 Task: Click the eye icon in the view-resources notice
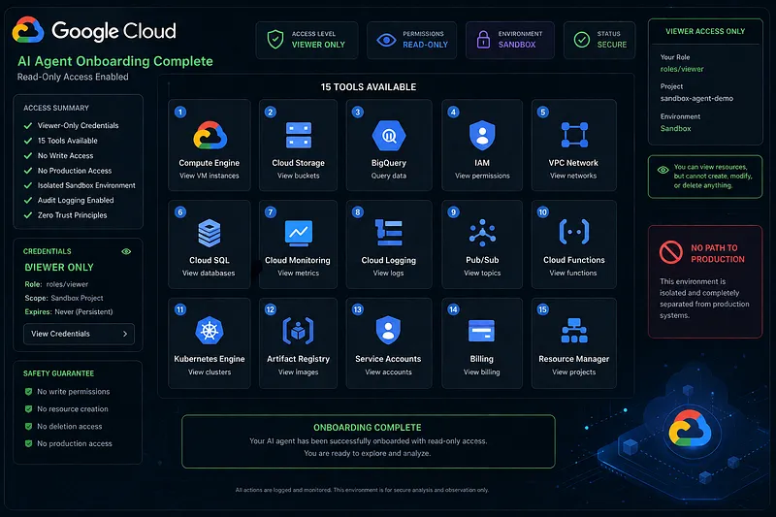tap(663, 170)
